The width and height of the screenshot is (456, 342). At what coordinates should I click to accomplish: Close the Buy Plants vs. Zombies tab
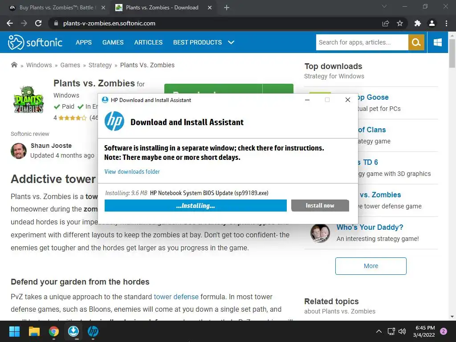103,8
